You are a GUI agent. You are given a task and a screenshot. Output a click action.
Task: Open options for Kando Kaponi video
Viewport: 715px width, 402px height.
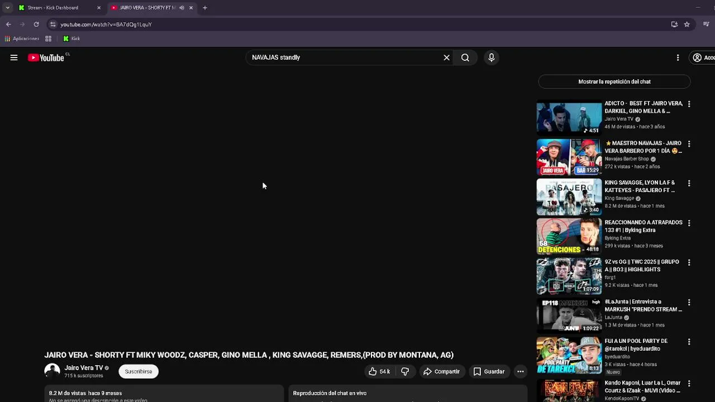tap(689, 384)
